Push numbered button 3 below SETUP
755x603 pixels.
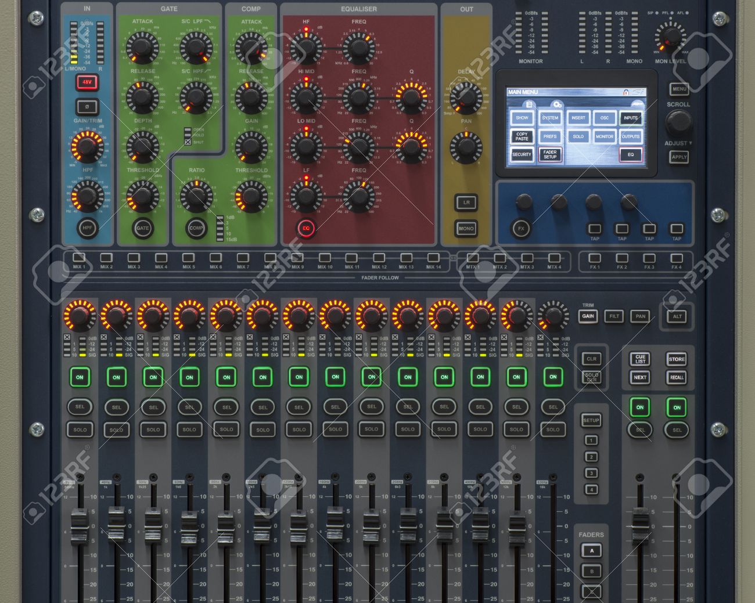[591, 473]
